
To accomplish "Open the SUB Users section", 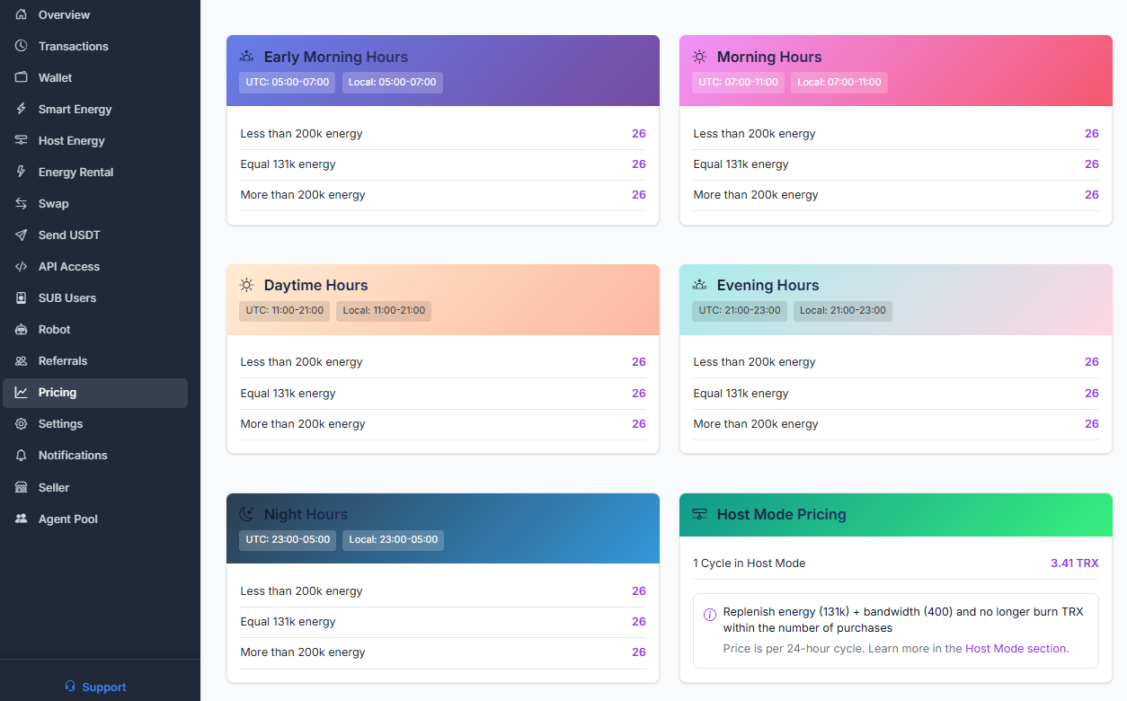I will point(67,297).
